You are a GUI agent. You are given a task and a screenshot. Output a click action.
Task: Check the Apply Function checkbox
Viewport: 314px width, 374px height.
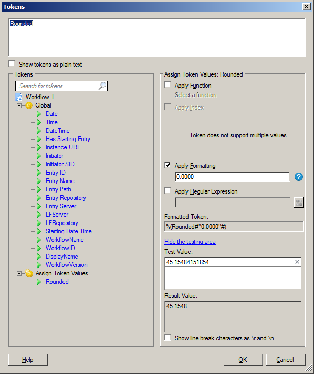[x=168, y=85]
